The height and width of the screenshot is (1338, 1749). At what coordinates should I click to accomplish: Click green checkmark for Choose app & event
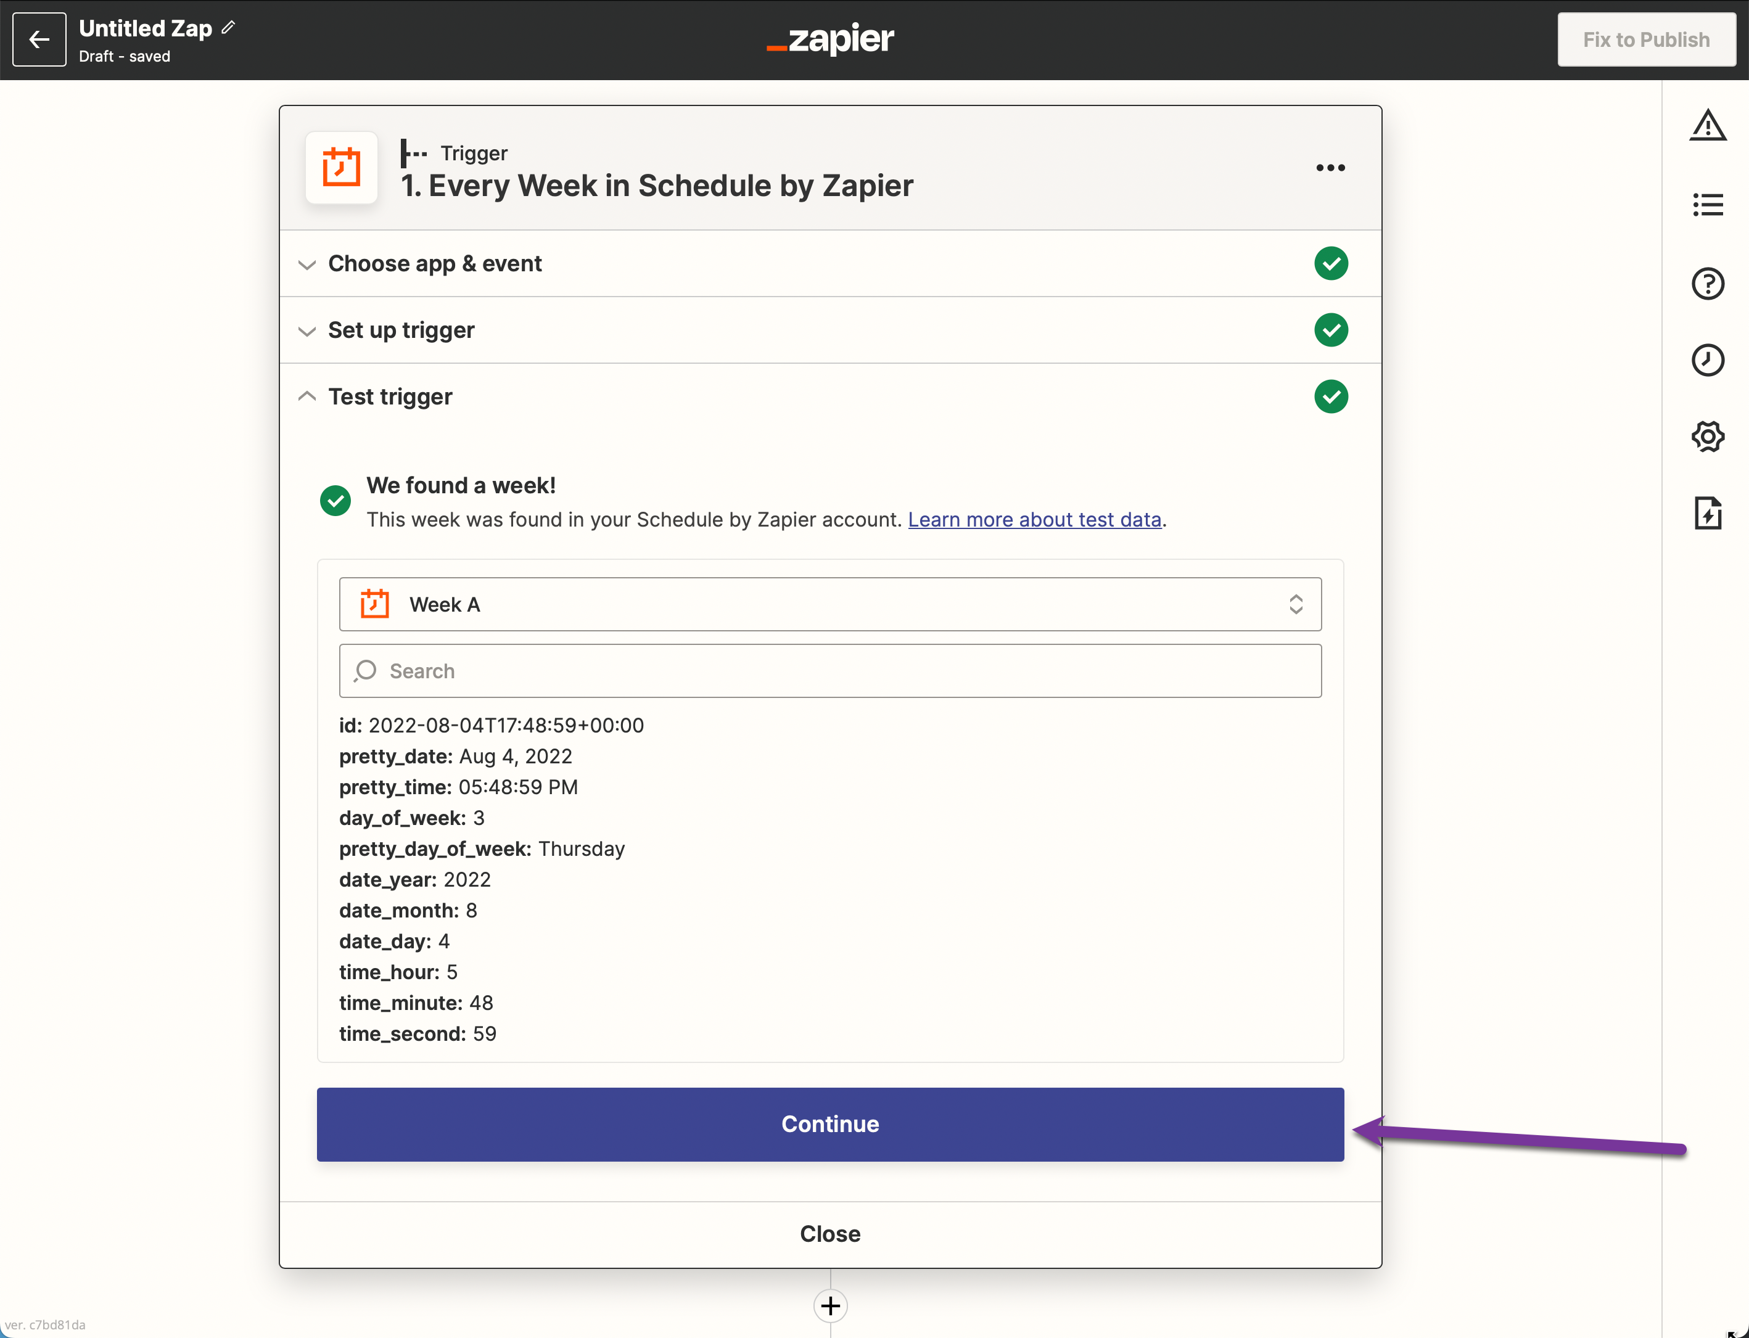pos(1331,264)
